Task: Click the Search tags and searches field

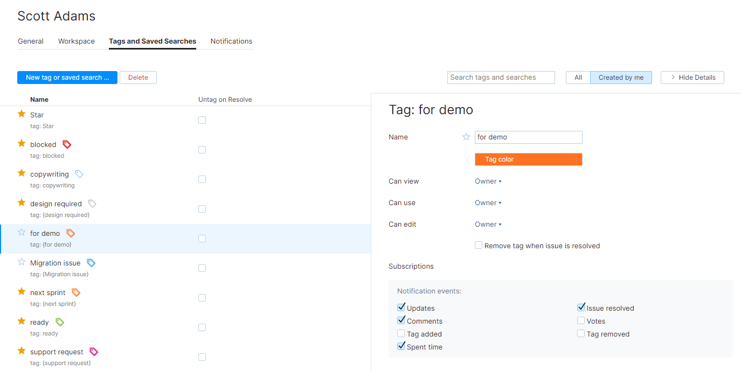Action: point(501,78)
